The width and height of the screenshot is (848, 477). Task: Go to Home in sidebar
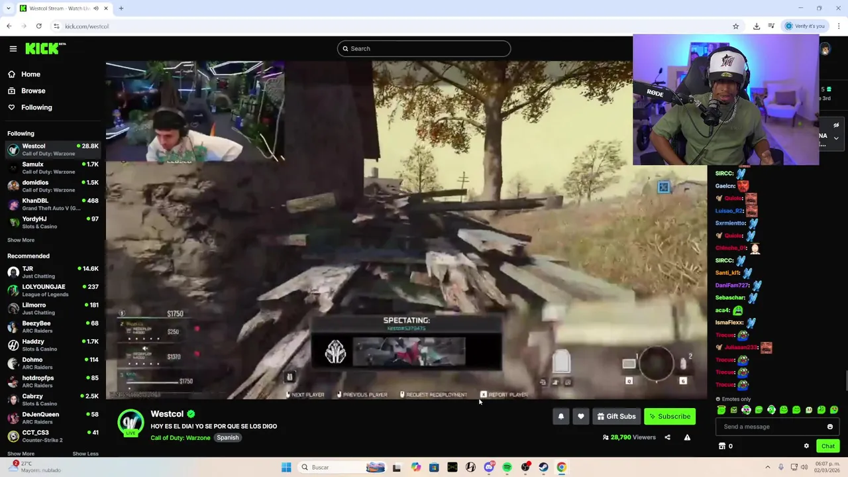pos(30,74)
